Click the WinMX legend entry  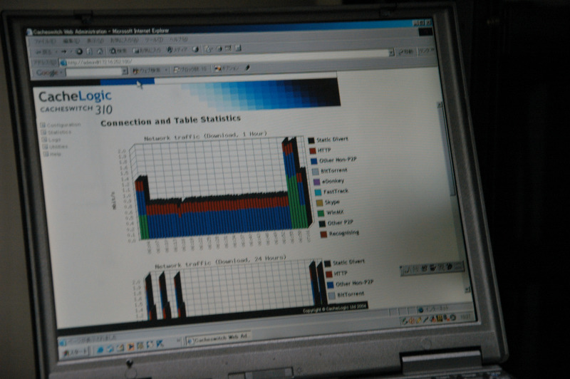tap(331, 212)
